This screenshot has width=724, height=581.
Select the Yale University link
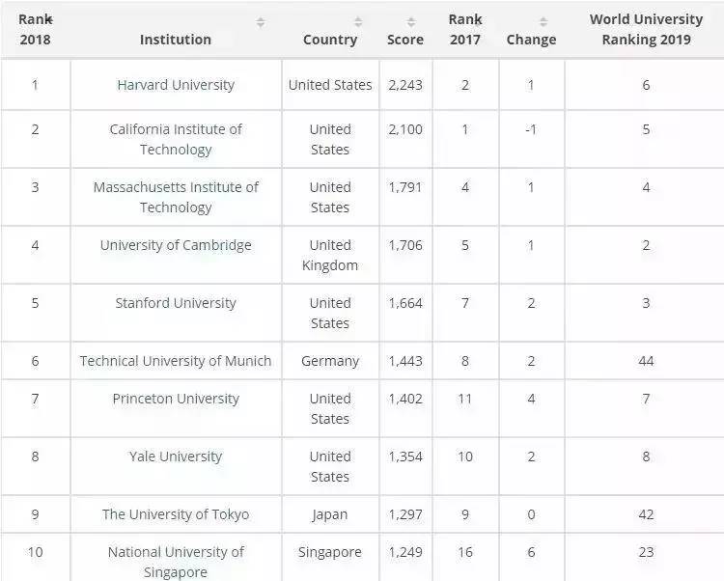176,456
